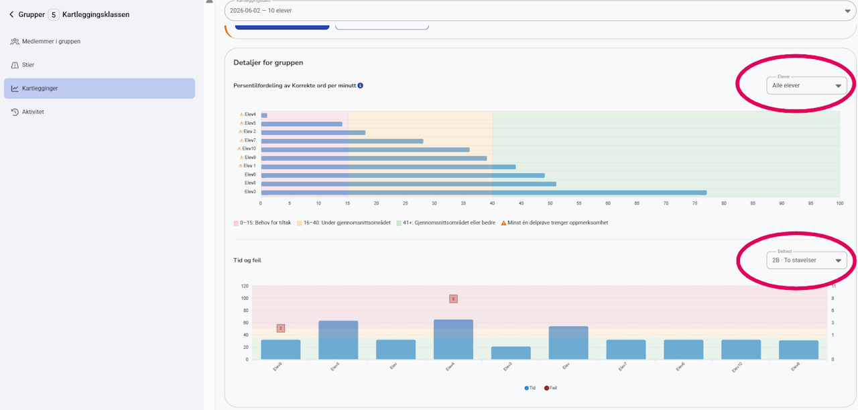This screenshot has width=858, height=410.
Task: Click the group count badge showing 5
Action: click(x=54, y=14)
